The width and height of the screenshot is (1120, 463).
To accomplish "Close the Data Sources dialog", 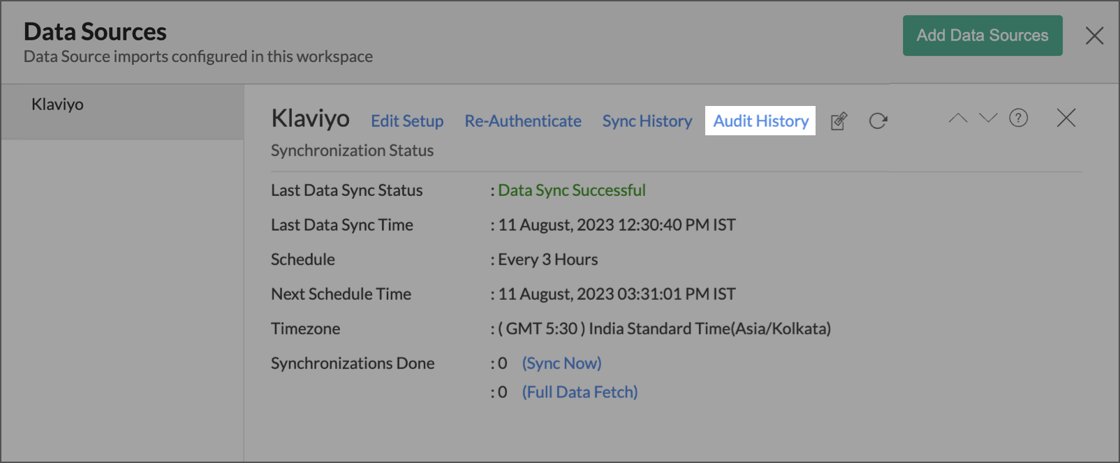I will pyautogui.click(x=1094, y=36).
